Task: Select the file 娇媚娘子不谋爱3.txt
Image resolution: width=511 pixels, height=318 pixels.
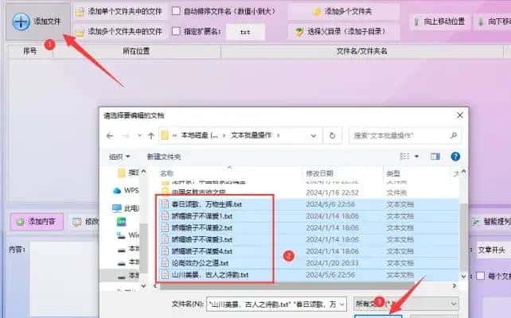Action: (x=202, y=240)
